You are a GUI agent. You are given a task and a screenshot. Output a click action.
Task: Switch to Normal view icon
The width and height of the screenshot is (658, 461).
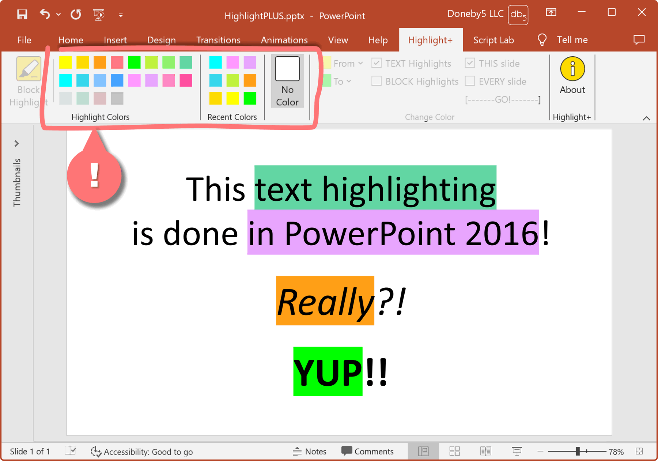423,451
